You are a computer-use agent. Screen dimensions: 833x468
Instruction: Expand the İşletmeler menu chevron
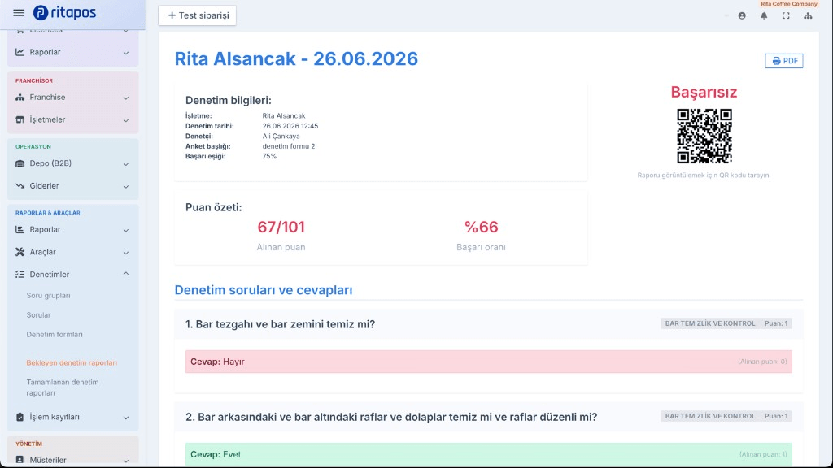click(126, 120)
